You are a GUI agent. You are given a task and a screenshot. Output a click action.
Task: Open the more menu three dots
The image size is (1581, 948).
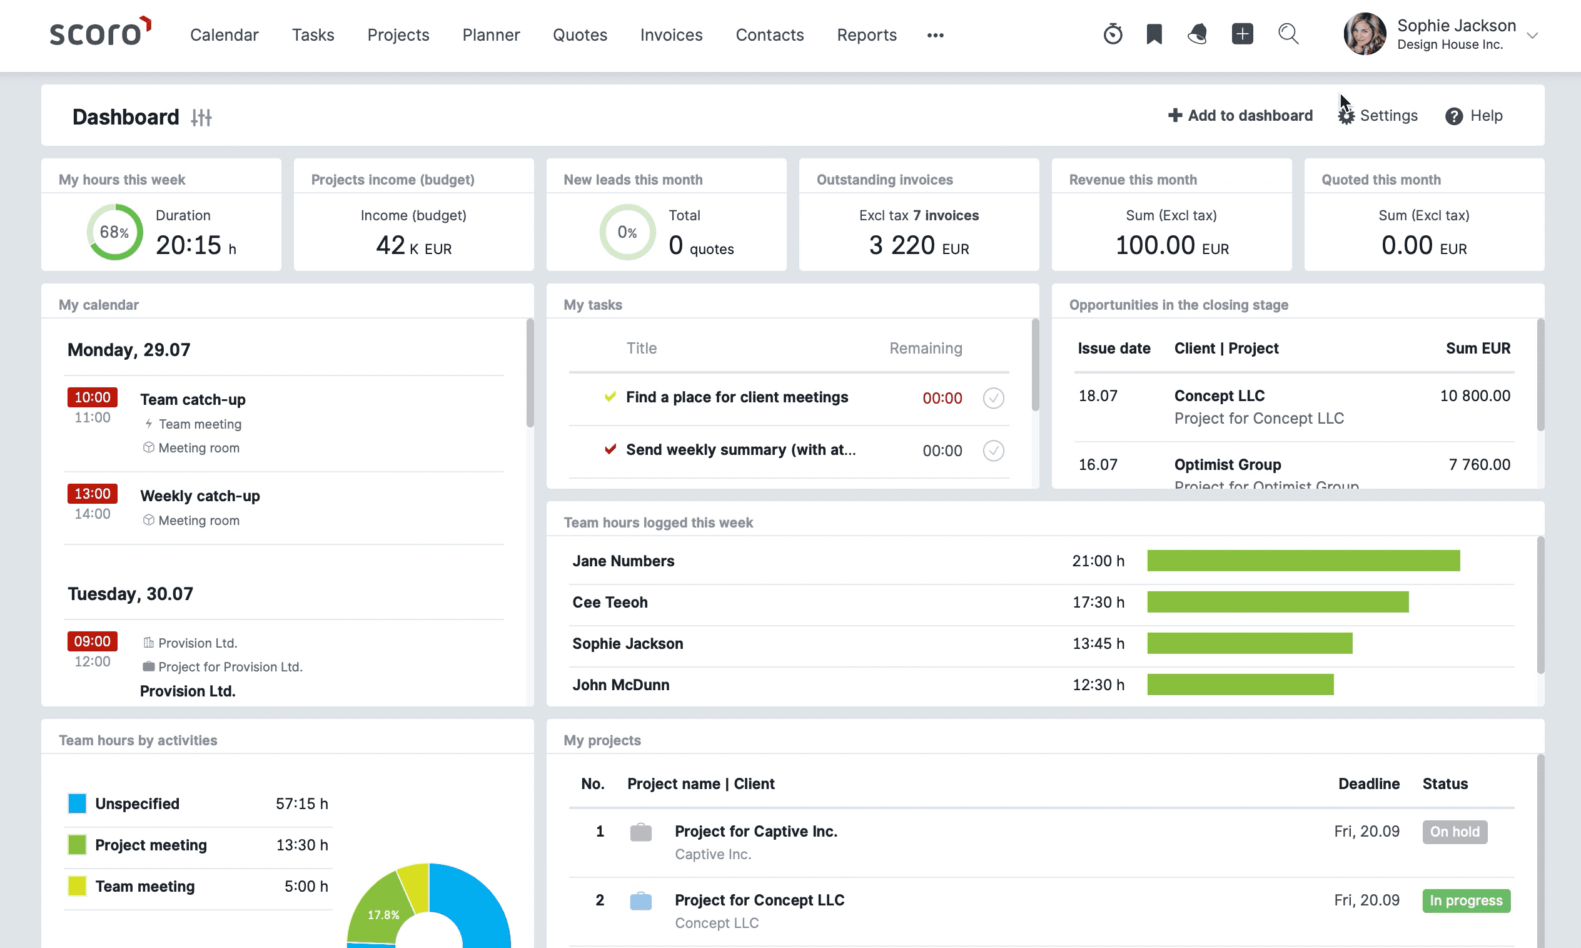935,35
